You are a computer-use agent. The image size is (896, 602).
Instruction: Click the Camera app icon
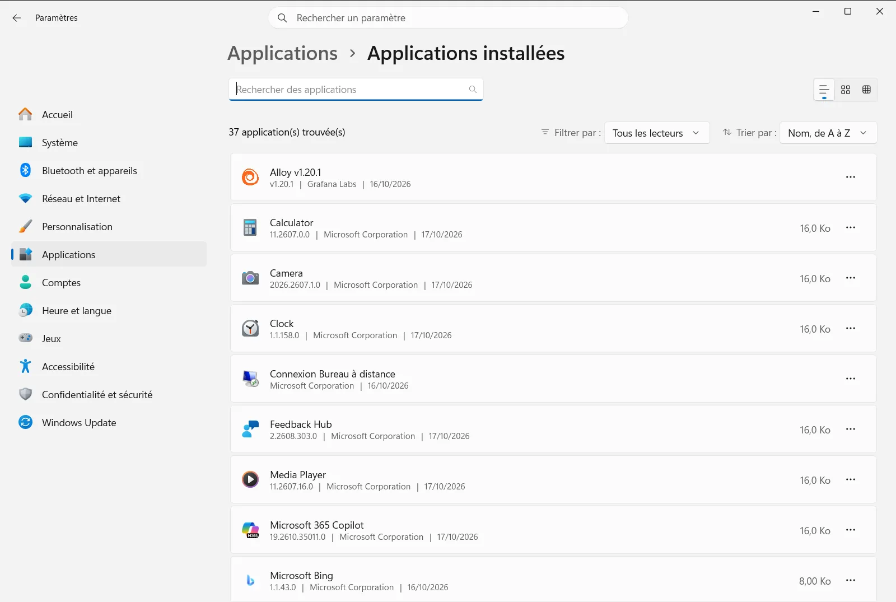click(x=250, y=278)
